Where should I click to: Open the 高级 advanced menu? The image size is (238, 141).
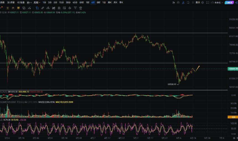(2, 2)
